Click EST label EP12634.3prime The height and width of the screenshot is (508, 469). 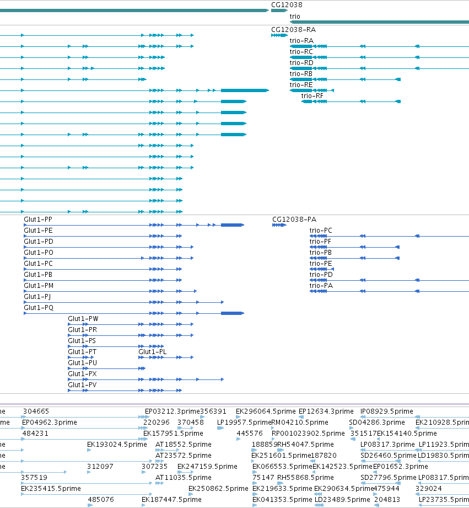pos(326,411)
